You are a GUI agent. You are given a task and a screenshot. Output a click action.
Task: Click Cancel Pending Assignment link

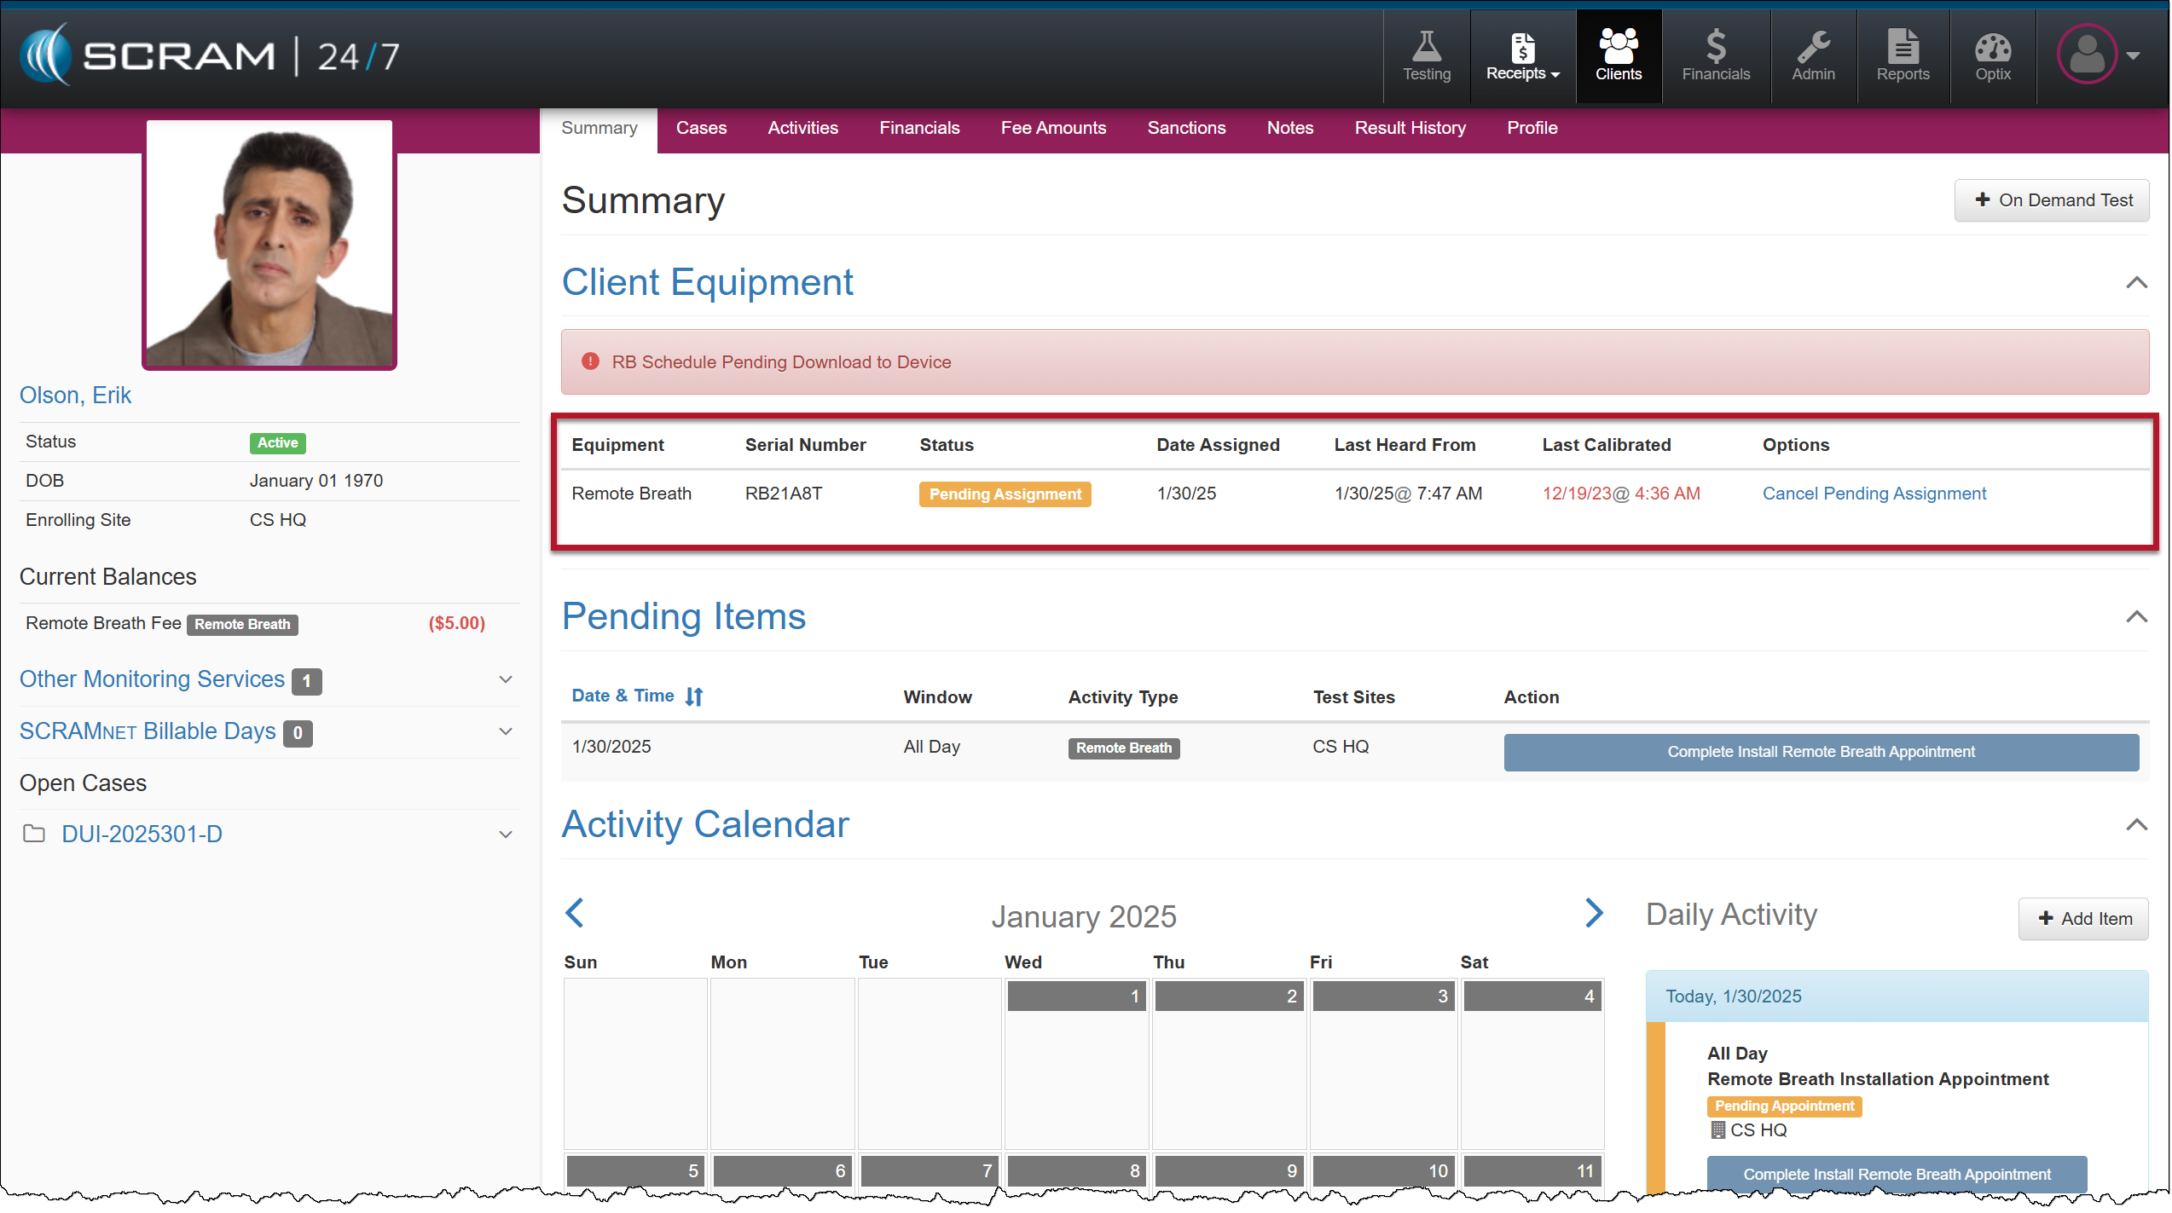pyautogui.click(x=1874, y=494)
